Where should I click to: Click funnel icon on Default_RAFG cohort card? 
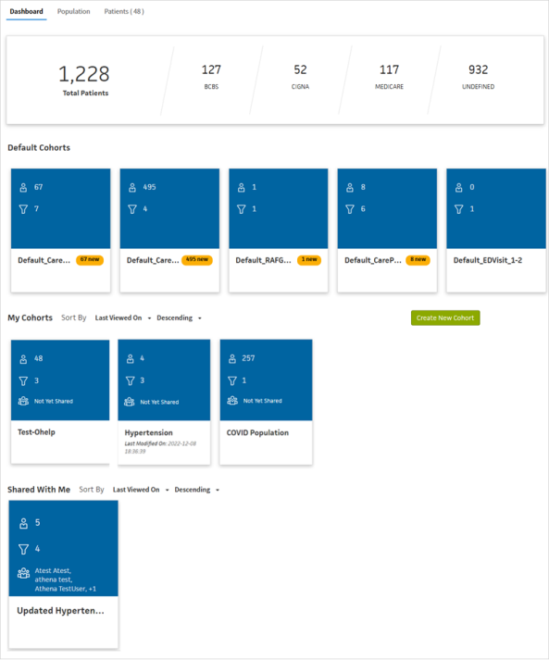click(x=242, y=209)
